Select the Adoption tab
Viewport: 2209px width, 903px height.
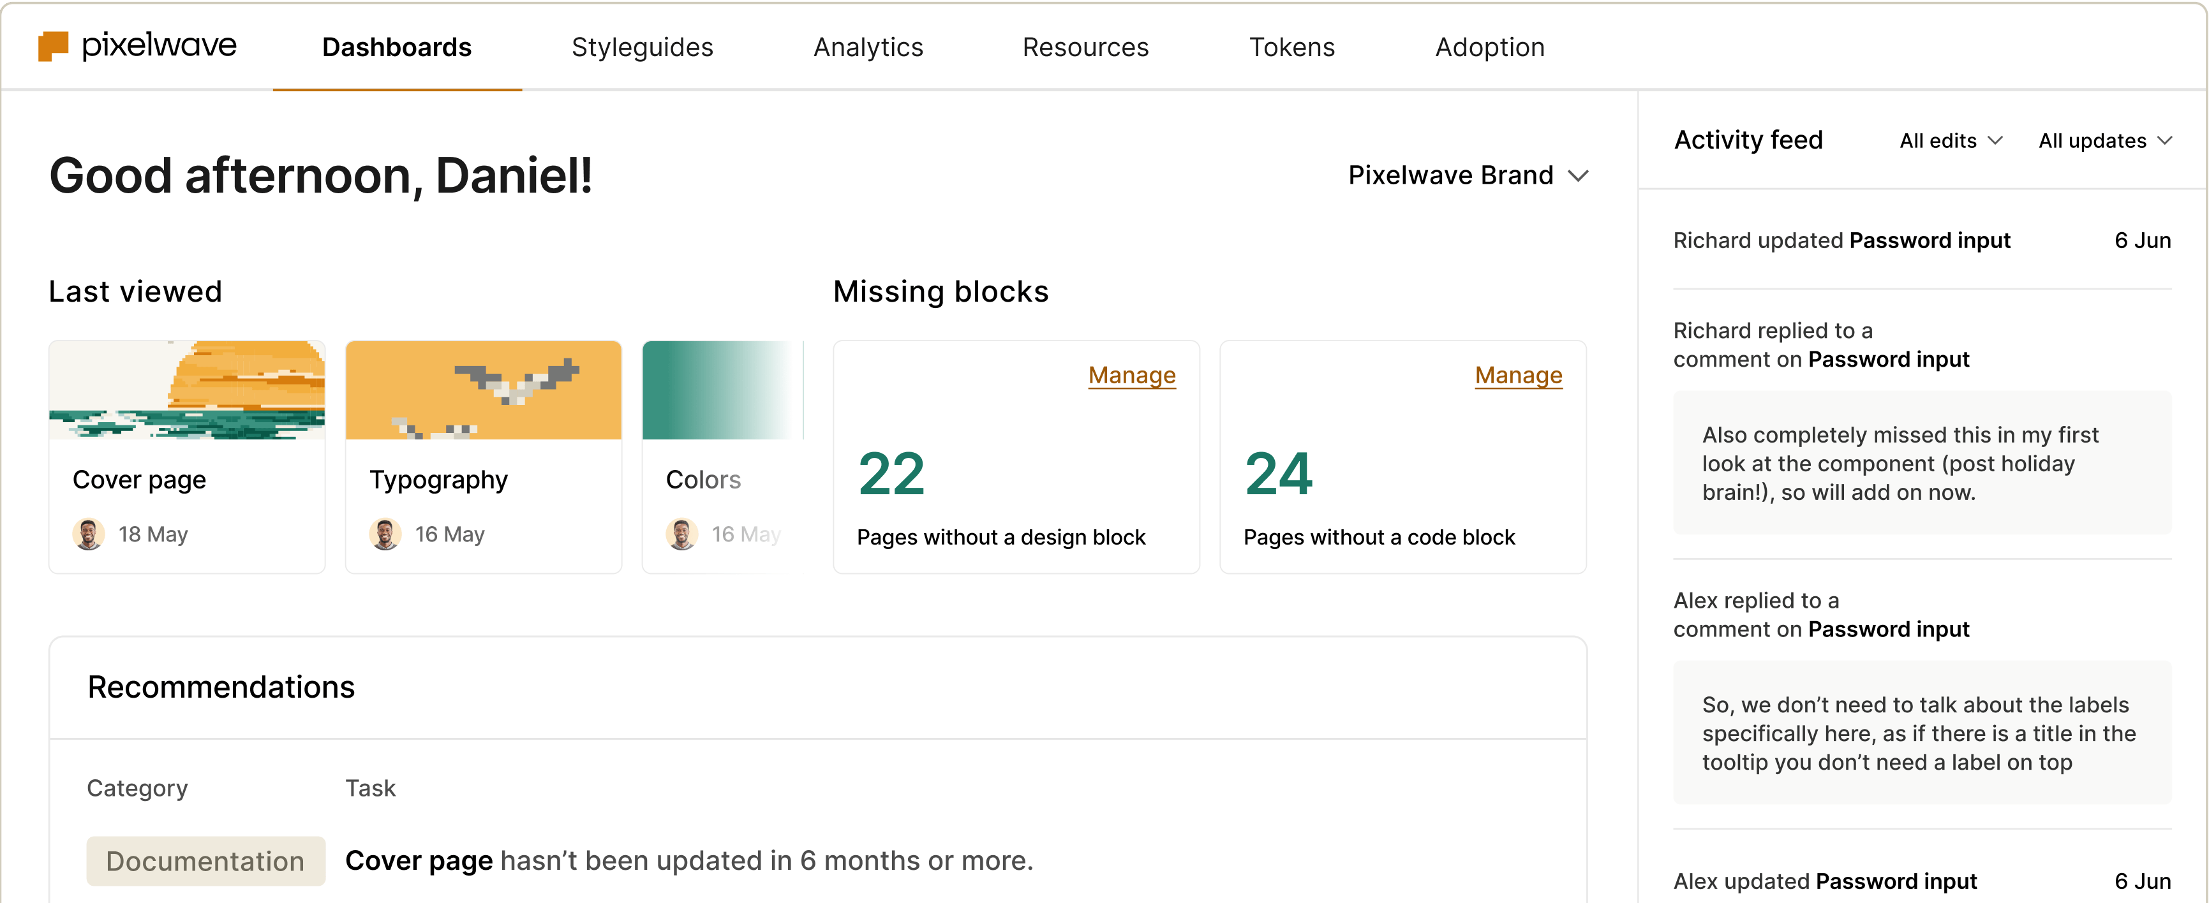1489,47
